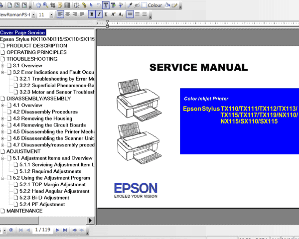Open the font size 11 dropdown

(51, 14)
